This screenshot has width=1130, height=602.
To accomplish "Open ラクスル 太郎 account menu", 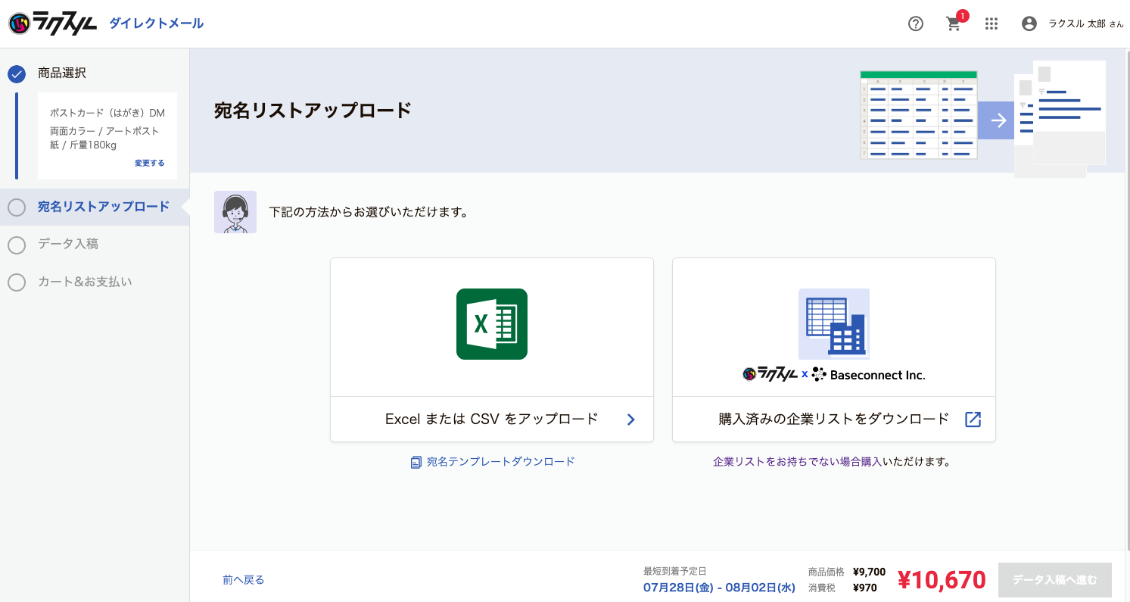I will click(x=1086, y=23).
